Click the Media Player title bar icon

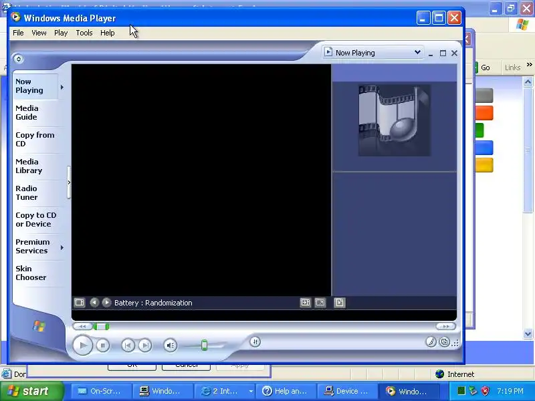15,17
